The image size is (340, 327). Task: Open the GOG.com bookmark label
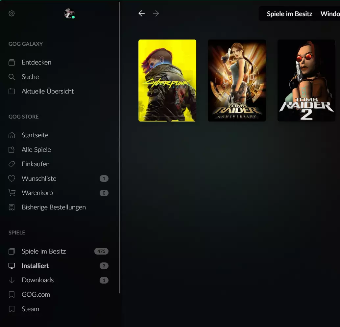(36, 295)
